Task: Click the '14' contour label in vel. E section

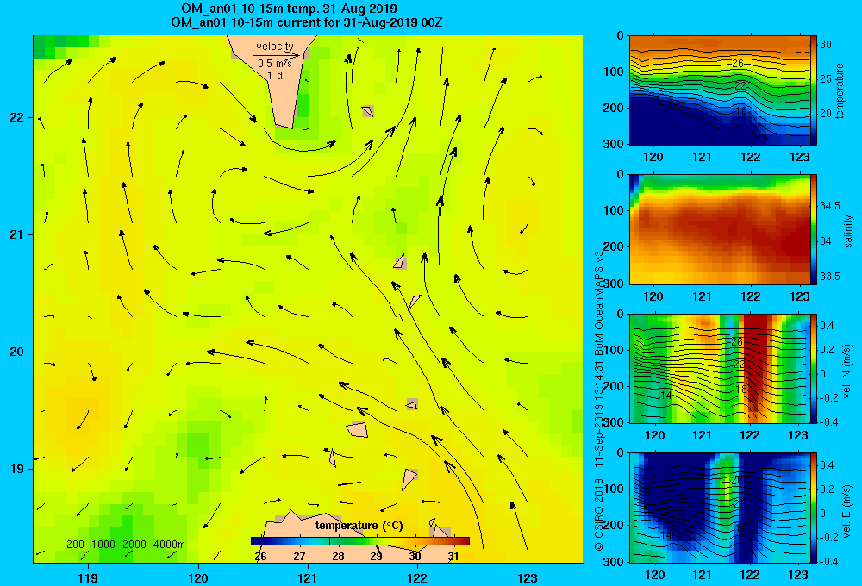Action: 665,535
